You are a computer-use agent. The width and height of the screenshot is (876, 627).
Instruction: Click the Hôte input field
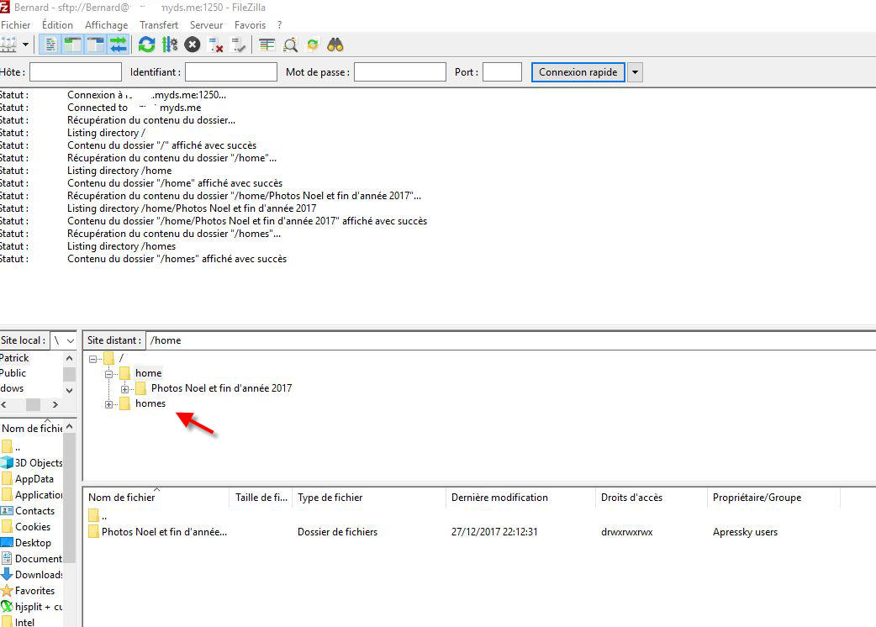pyautogui.click(x=76, y=72)
